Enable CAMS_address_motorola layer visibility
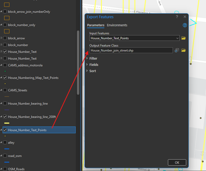 pos(5,65)
